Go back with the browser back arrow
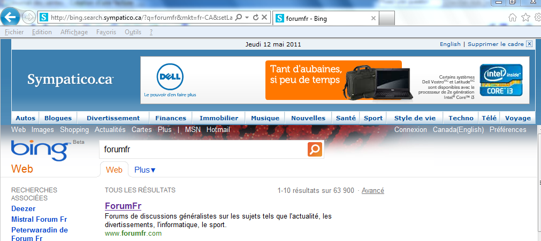The image size is (541, 241). tap(10, 16)
